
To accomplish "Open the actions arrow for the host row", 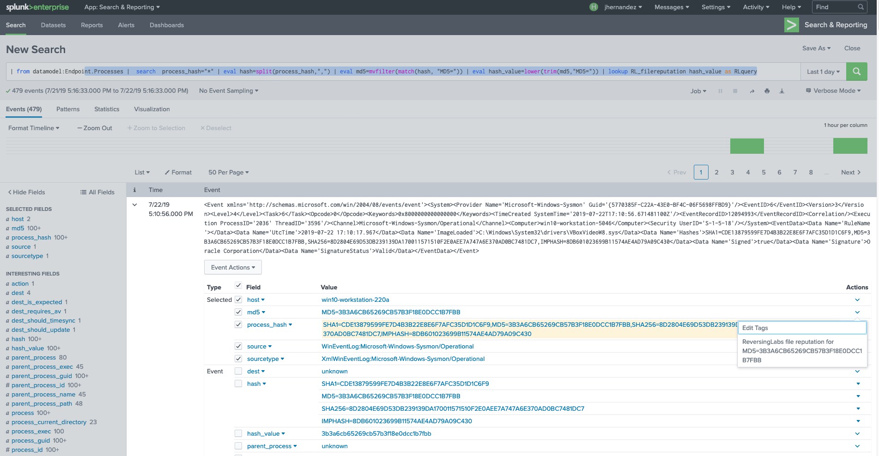I will [857, 300].
